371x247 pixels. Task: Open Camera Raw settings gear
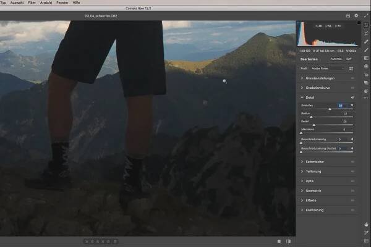(x=357, y=15)
